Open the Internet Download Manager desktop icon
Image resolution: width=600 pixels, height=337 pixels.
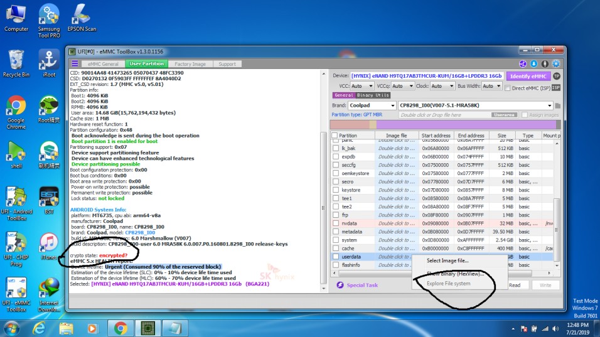(x=49, y=294)
